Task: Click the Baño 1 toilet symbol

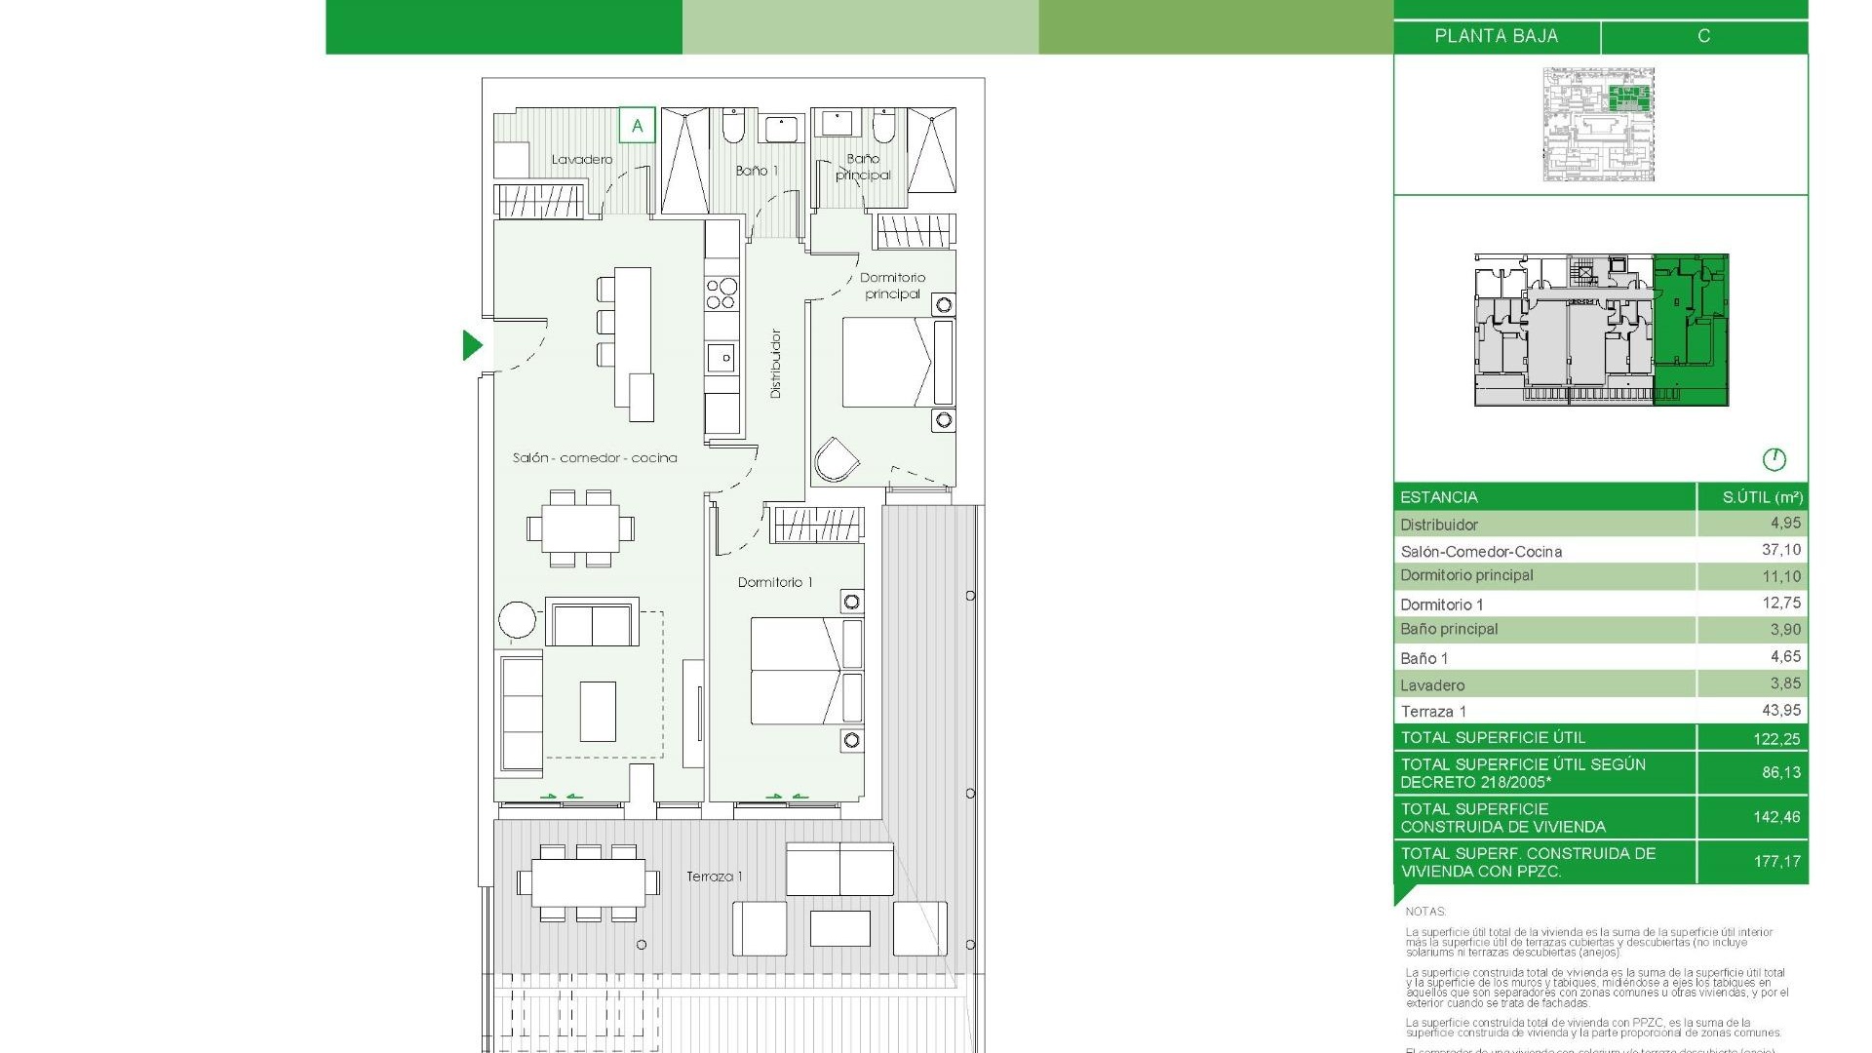Action: (734, 126)
